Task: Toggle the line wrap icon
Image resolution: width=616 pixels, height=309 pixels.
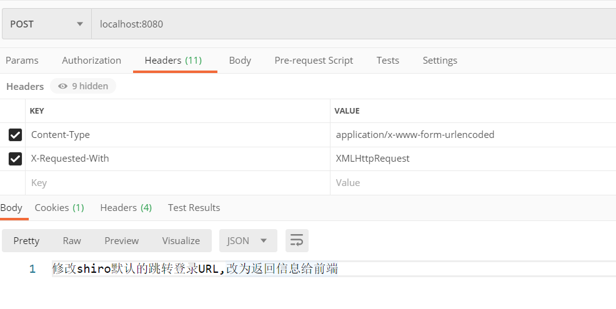Action: pyautogui.click(x=297, y=241)
